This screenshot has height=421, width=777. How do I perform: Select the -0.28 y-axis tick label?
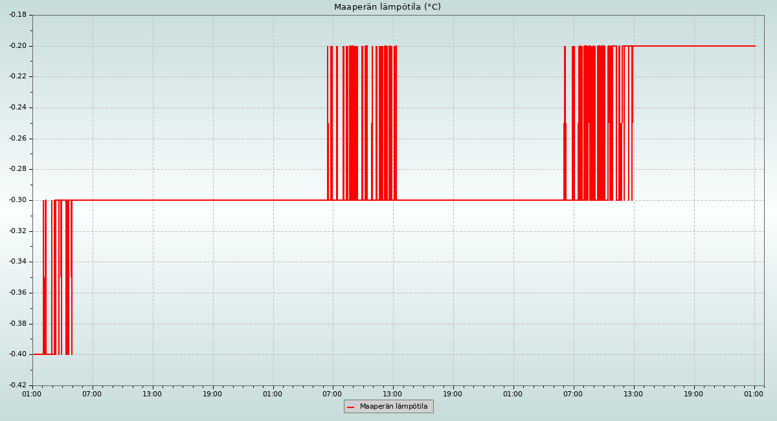[x=17, y=169]
